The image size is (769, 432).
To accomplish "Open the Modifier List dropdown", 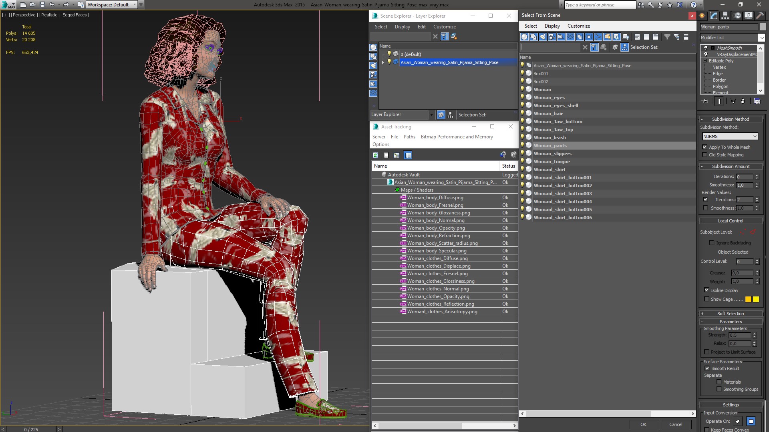I will tap(761, 38).
